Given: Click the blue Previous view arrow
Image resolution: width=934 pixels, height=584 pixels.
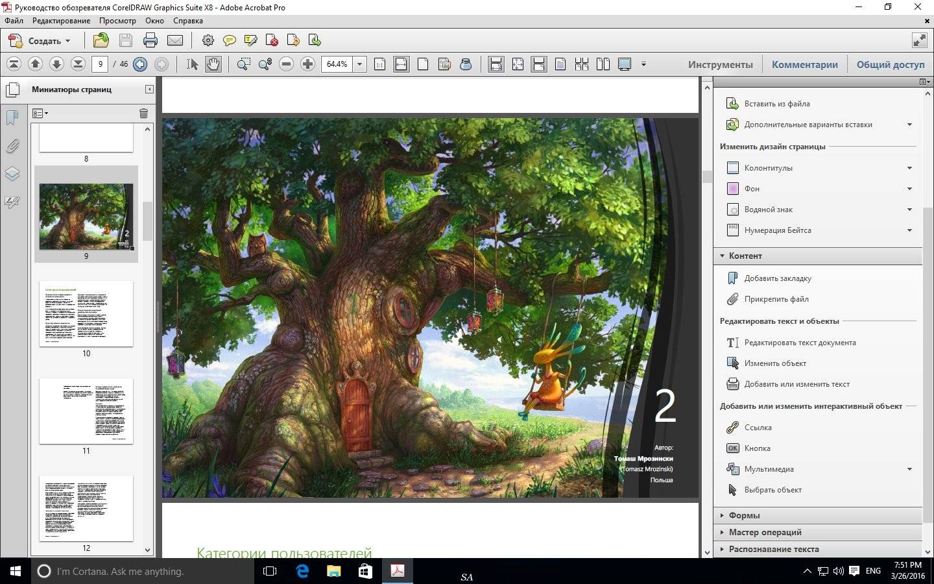Looking at the screenshot, I should click(140, 64).
